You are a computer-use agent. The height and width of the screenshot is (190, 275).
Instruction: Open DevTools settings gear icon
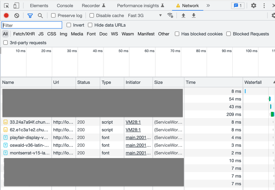254,5
